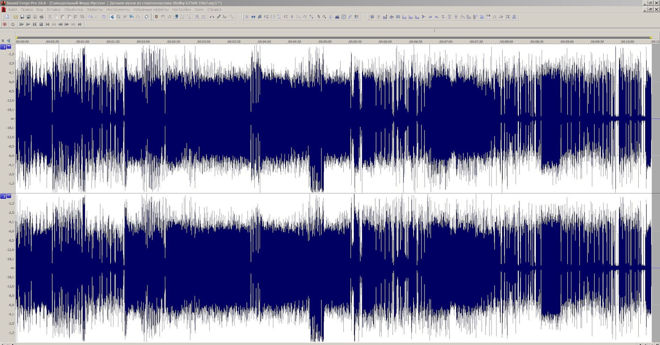
Task: Open the Окно menu
Action: [x=199, y=10]
